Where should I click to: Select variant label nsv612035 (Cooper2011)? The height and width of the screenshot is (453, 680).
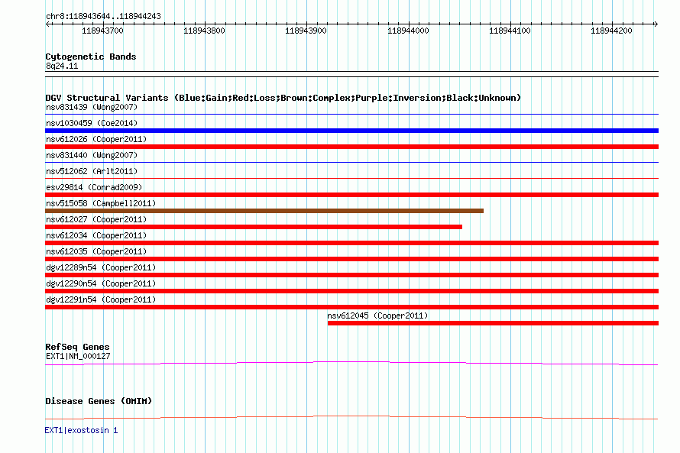coord(96,251)
